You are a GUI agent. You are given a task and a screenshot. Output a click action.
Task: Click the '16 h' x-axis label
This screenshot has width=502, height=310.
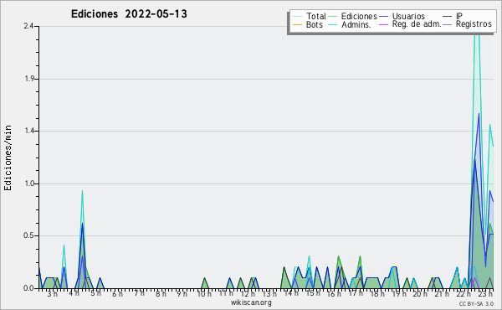tap(334, 294)
